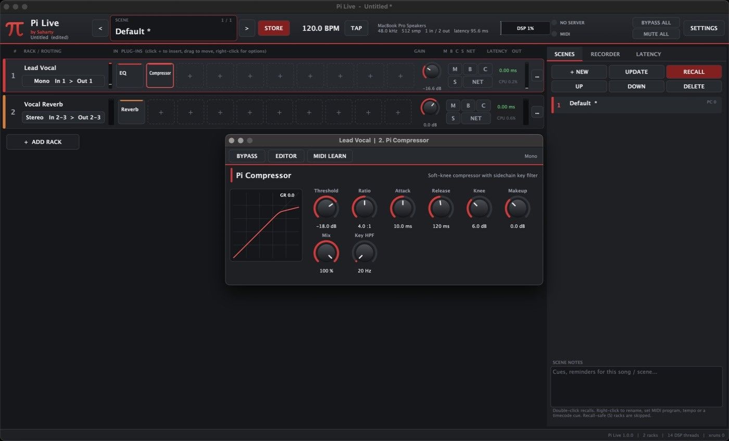Toggle NET on Lead Vocal rack

477,82
